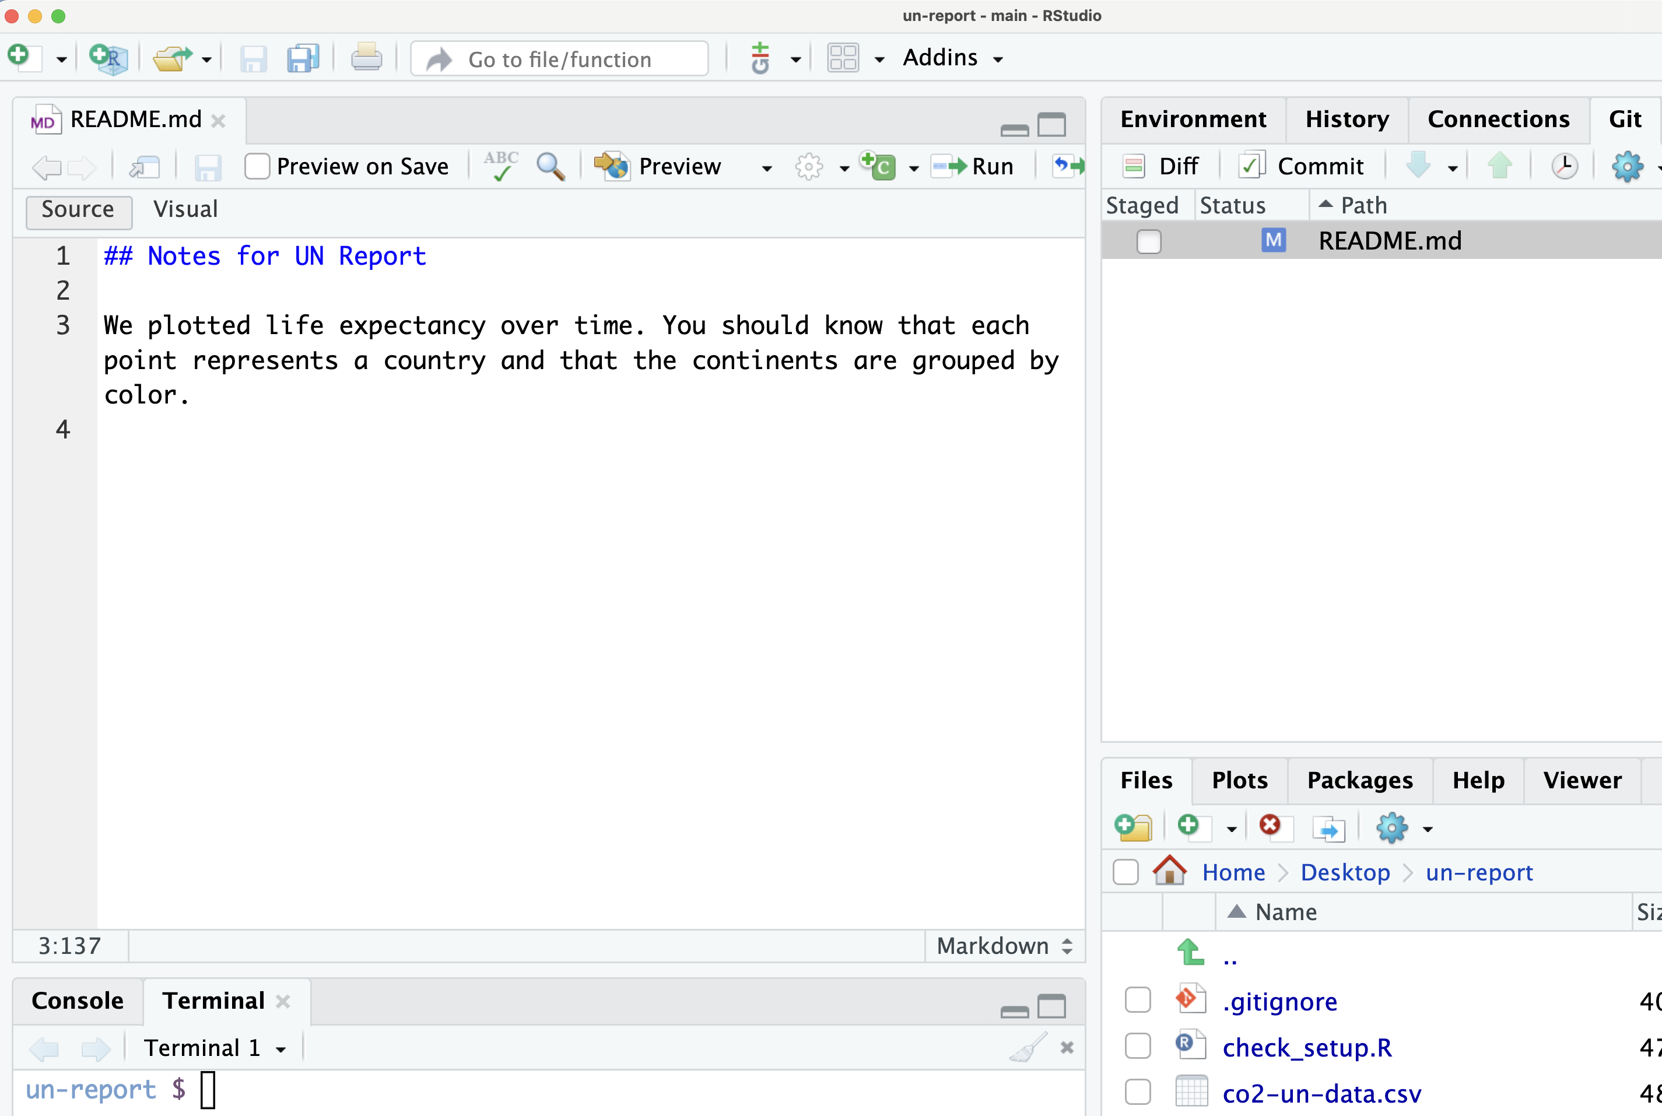Click the Git Pull down arrow icon
1662x1116 pixels.
(1419, 166)
